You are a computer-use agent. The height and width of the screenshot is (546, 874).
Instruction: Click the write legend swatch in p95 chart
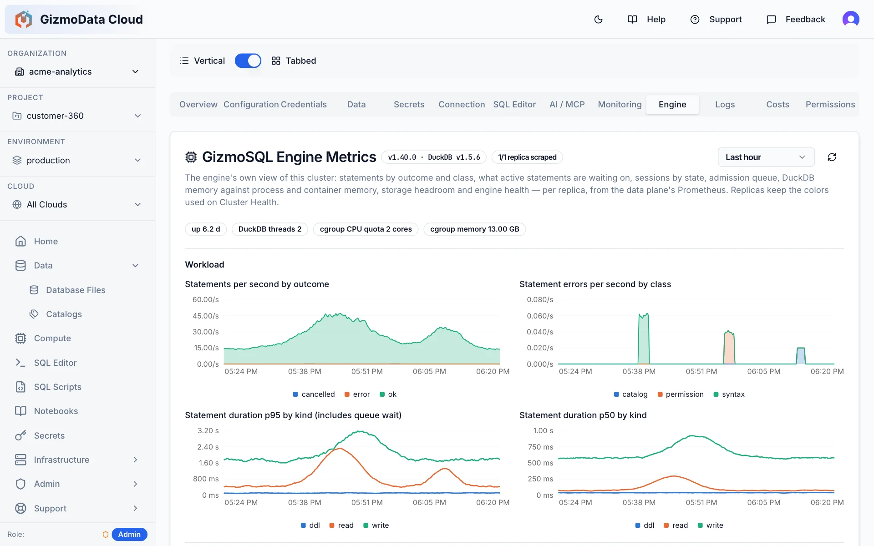click(x=366, y=526)
